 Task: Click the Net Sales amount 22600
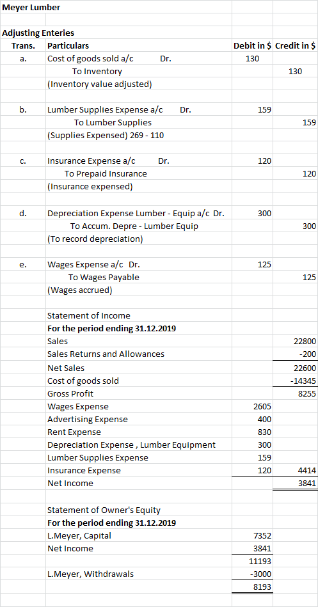pos(305,368)
